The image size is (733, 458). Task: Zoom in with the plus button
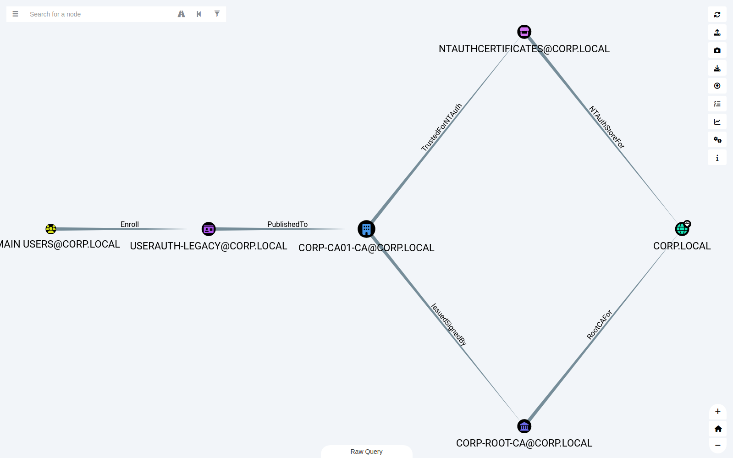tap(718, 412)
